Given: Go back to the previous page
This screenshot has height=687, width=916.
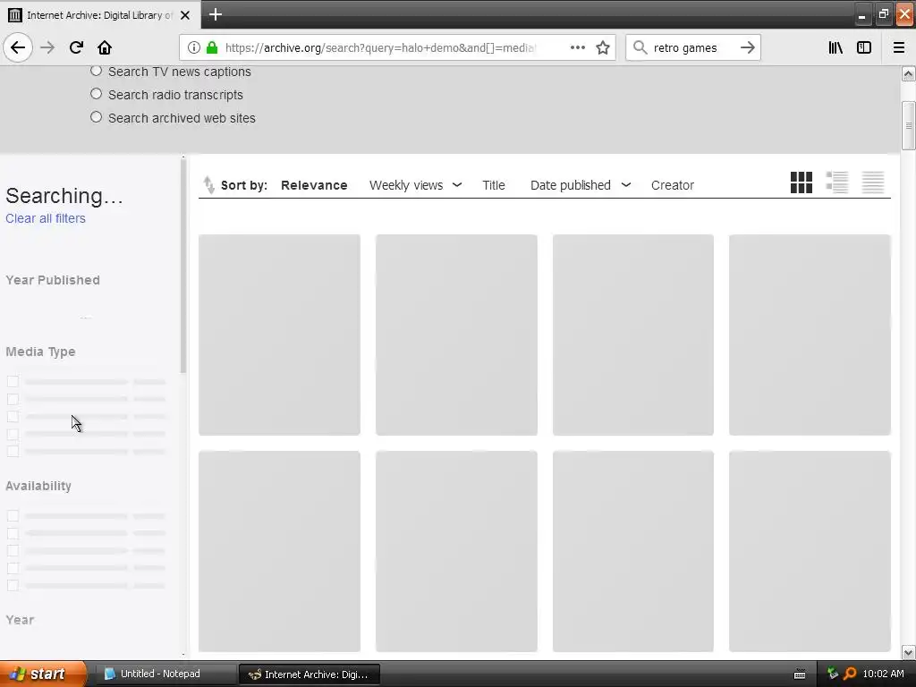Looking at the screenshot, I should (18, 47).
